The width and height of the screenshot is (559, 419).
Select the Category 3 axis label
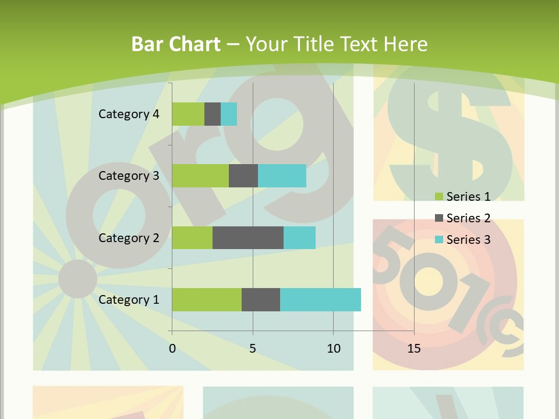[129, 176]
